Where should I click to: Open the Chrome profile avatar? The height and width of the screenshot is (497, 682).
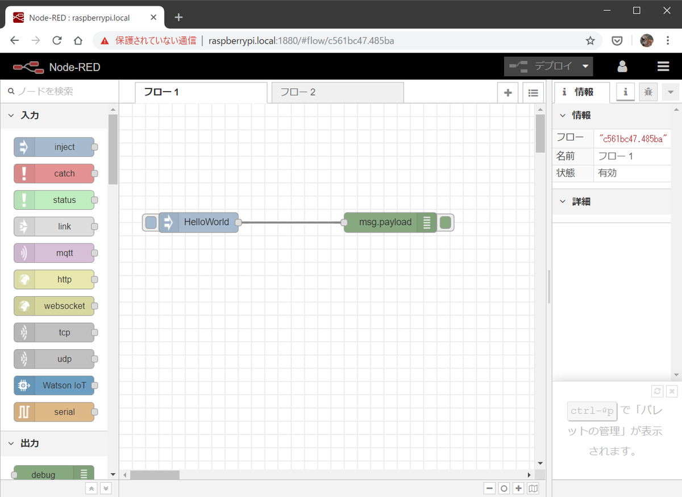[647, 40]
